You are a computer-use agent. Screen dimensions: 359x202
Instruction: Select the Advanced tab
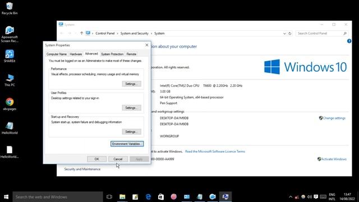[91, 54]
